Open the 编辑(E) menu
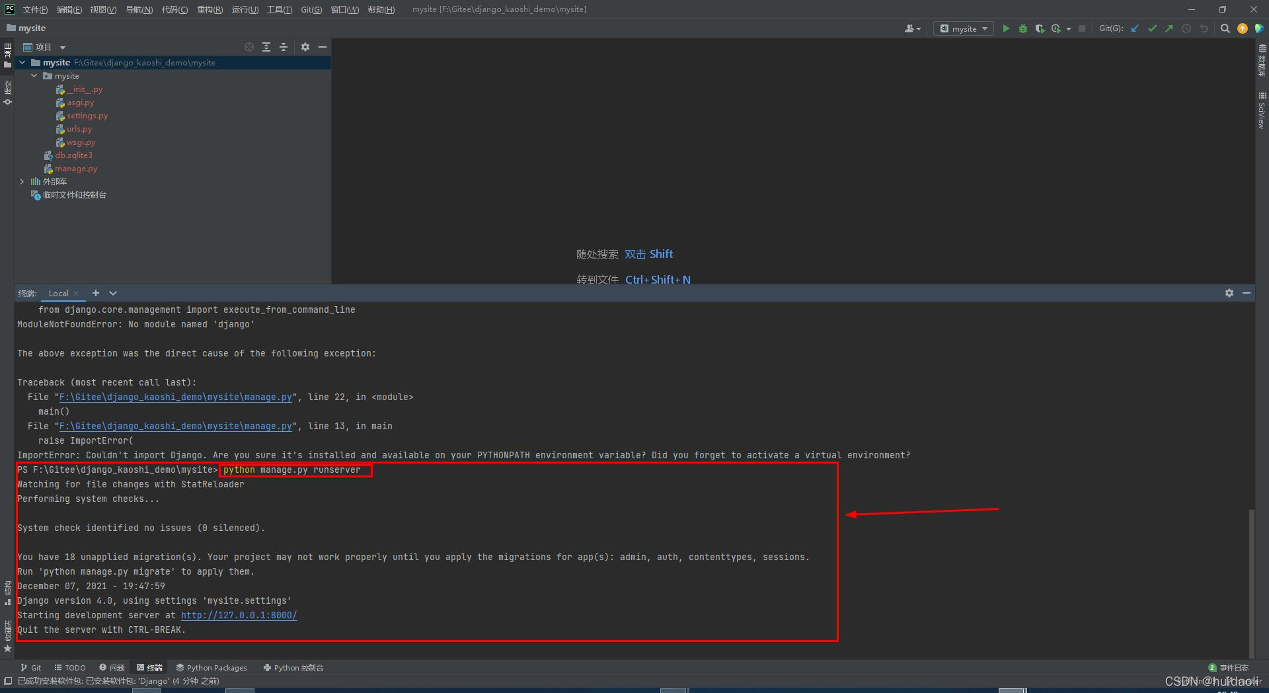Viewport: 1269px width, 693px height. point(69,9)
